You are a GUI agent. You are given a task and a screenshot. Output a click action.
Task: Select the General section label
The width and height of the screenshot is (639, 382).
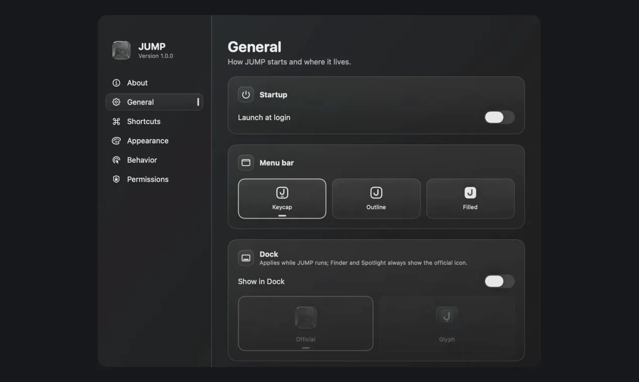pyautogui.click(x=140, y=102)
